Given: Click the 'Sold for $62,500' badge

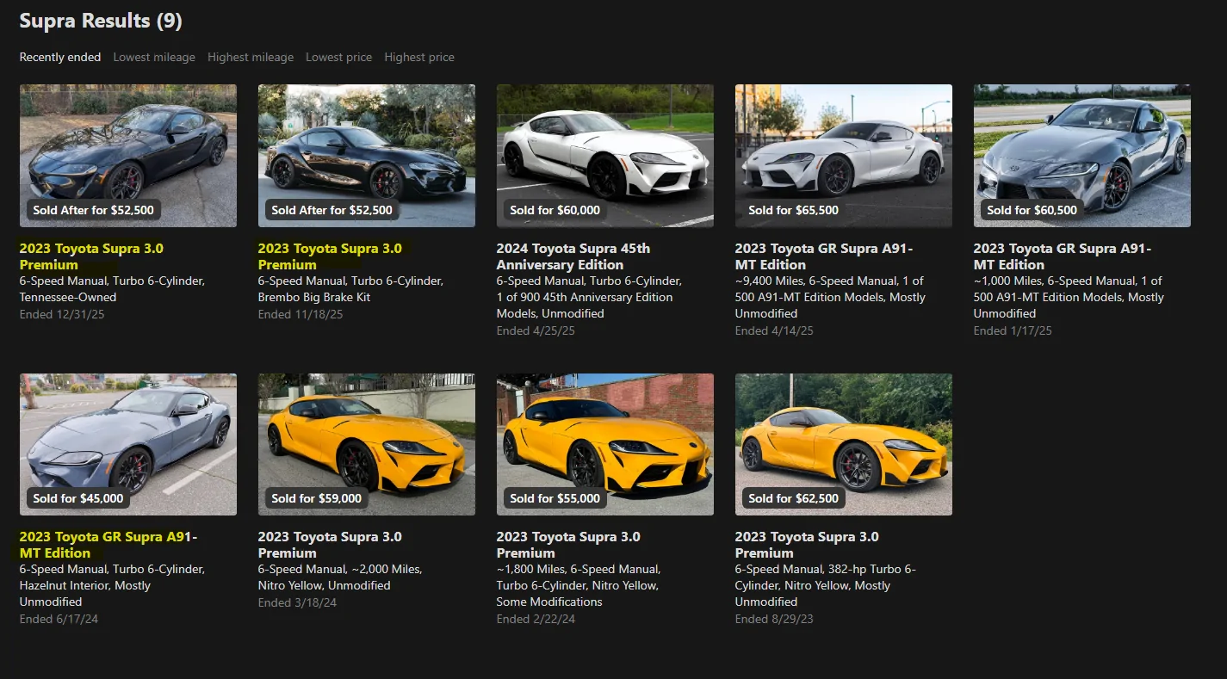Looking at the screenshot, I should [x=794, y=498].
